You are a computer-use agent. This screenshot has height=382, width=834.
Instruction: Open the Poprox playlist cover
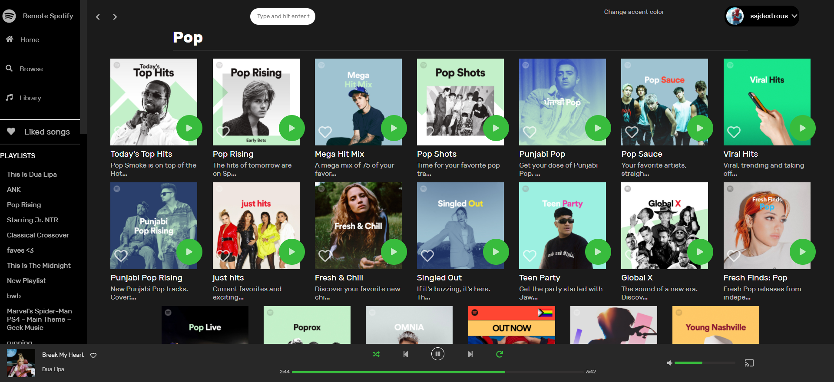307,325
